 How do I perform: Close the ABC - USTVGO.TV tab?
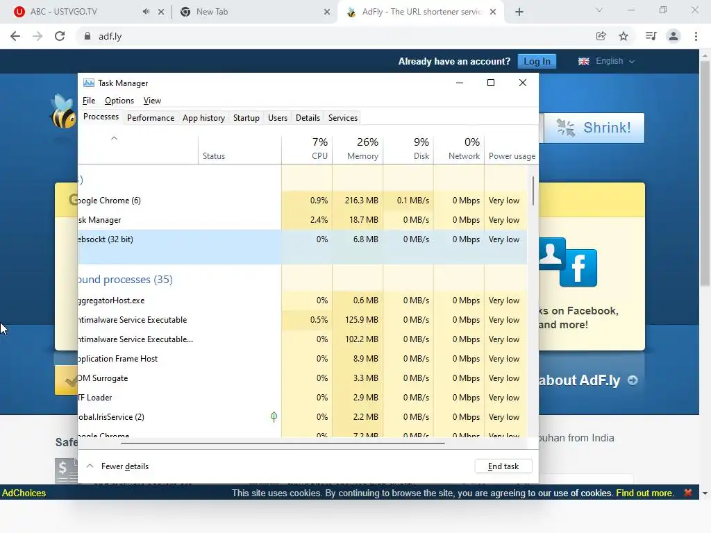(x=161, y=12)
